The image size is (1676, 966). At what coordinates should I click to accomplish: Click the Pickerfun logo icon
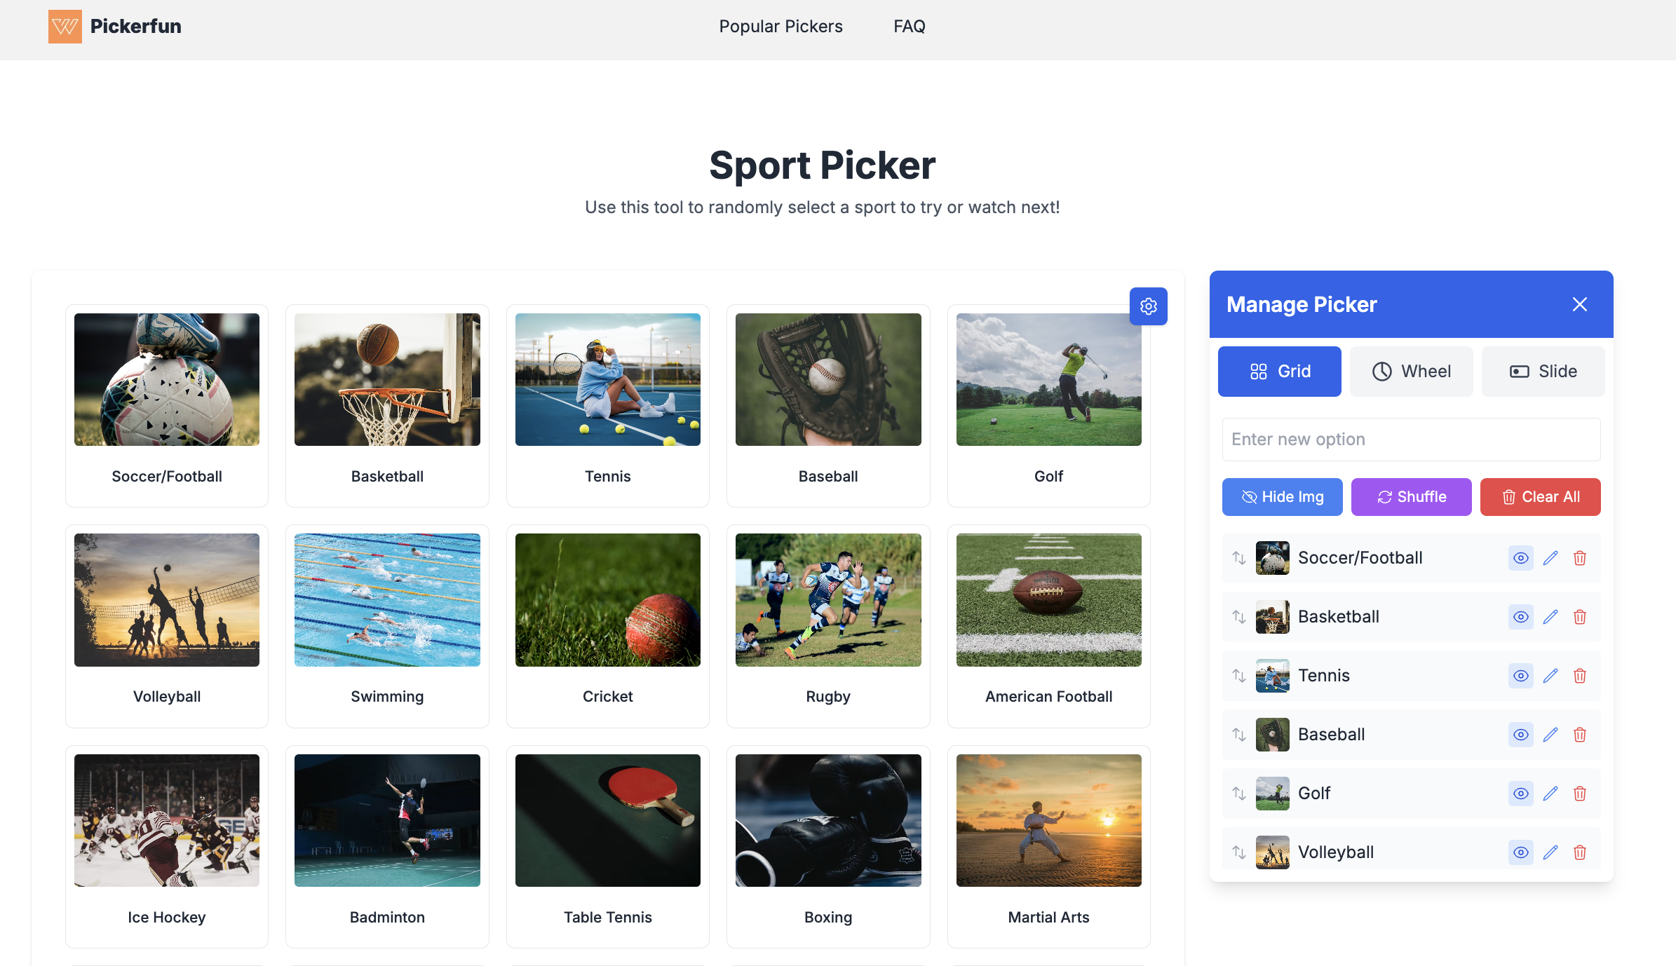tap(65, 27)
